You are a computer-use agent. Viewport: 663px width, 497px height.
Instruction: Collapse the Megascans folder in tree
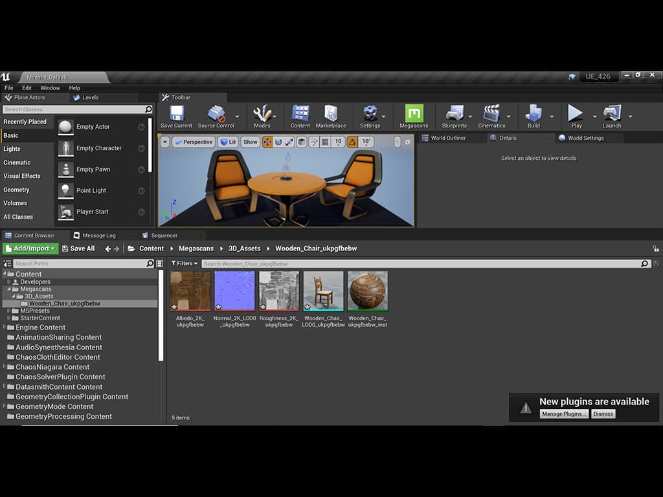click(x=8, y=289)
